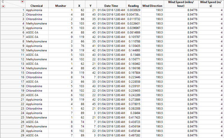Click Reading value 0.497282

pyautogui.click(x=134, y=135)
